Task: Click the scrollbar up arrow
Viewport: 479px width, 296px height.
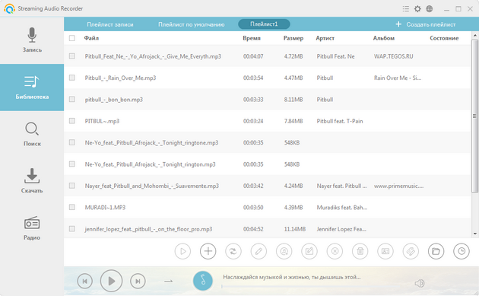Action: click(474, 36)
